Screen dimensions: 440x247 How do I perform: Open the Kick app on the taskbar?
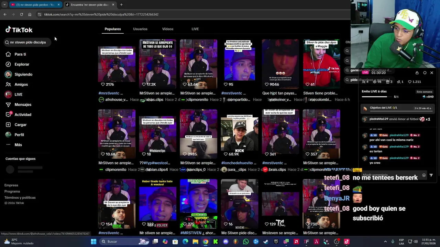pos(216,242)
